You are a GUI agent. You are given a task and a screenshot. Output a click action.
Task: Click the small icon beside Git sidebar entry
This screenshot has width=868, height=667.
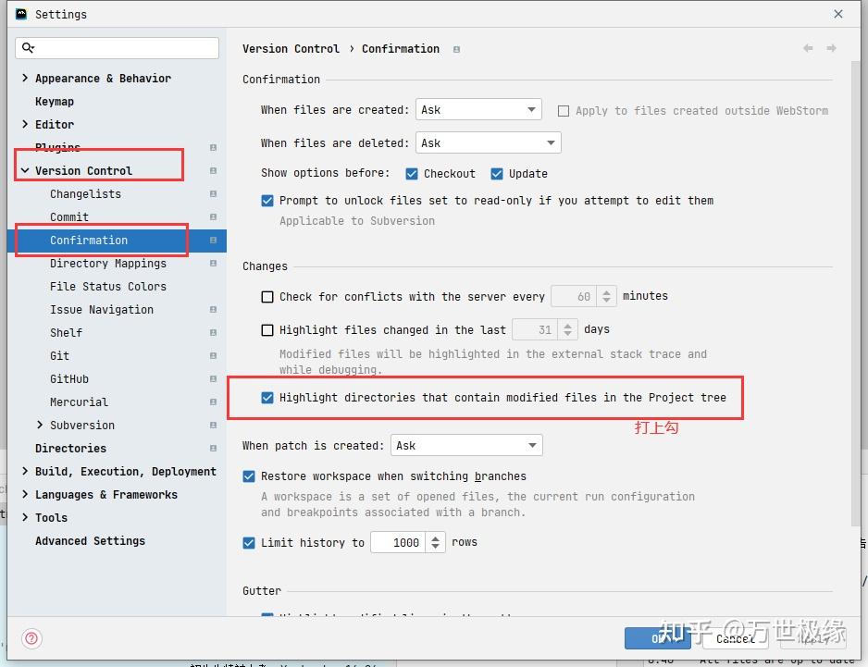tap(212, 355)
